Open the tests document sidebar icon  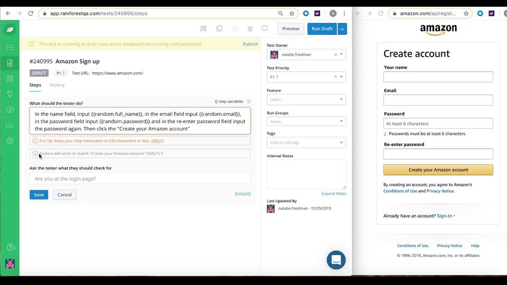(10, 63)
